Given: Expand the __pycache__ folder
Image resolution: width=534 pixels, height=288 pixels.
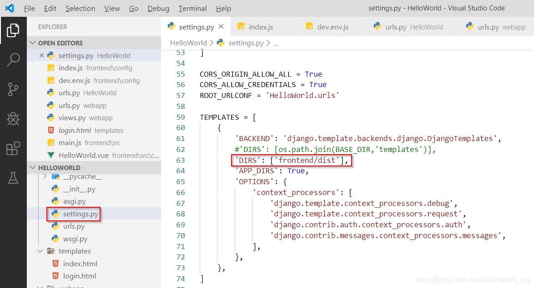Looking at the screenshot, I should pyautogui.click(x=45, y=176).
